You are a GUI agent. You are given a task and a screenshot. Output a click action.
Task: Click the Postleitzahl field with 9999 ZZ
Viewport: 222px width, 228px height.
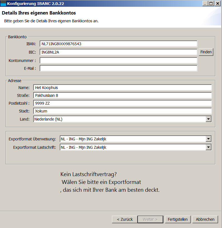point(122,103)
